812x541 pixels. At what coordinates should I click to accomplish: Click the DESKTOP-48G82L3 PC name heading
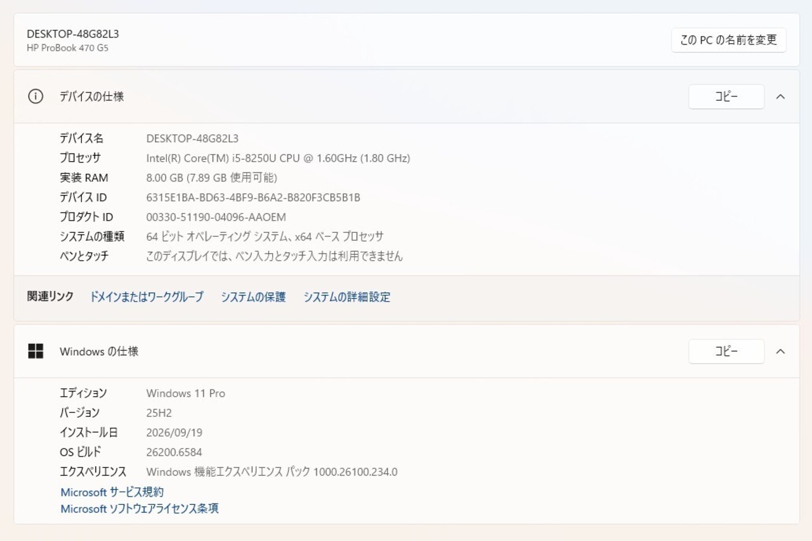click(73, 34)
